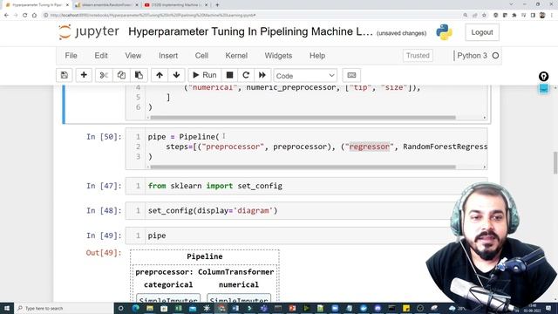Close the Hyperparameter Tuning browser tab
Image resolution: width=558 pixels, height=314 pixels.
(x=67, y=5)
